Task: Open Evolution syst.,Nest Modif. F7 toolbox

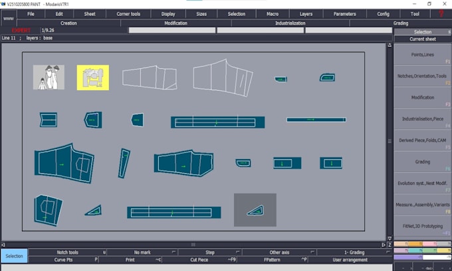Action: (423, 183)
